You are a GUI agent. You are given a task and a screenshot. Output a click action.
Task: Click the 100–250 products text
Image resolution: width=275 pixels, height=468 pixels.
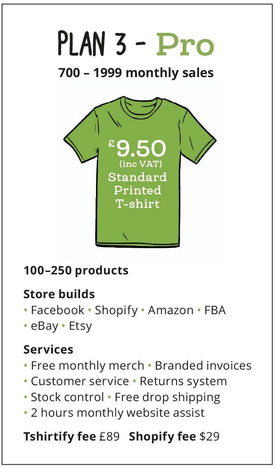click(x=76, y=270)
